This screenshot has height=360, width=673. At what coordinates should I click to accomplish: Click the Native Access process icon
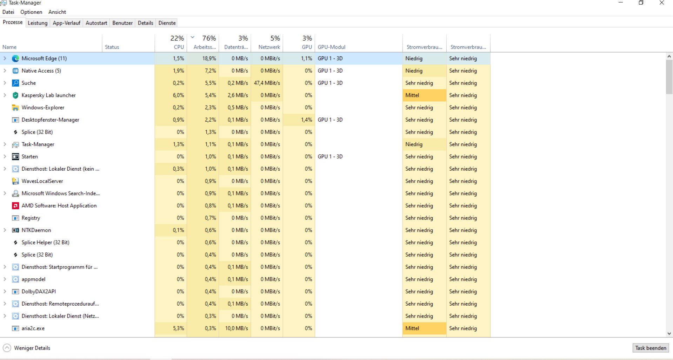click(15, 71)
